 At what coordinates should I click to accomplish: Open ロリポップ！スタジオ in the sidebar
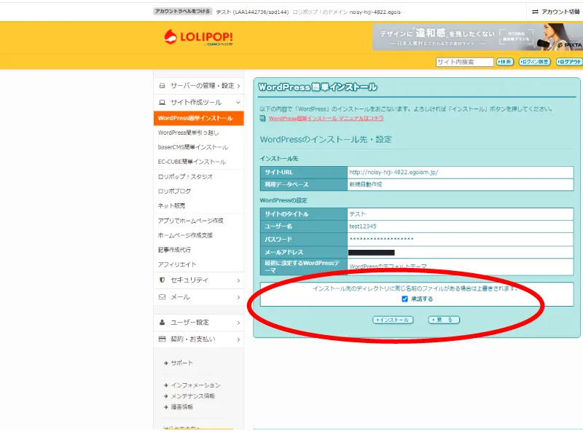tap(185, 176)
